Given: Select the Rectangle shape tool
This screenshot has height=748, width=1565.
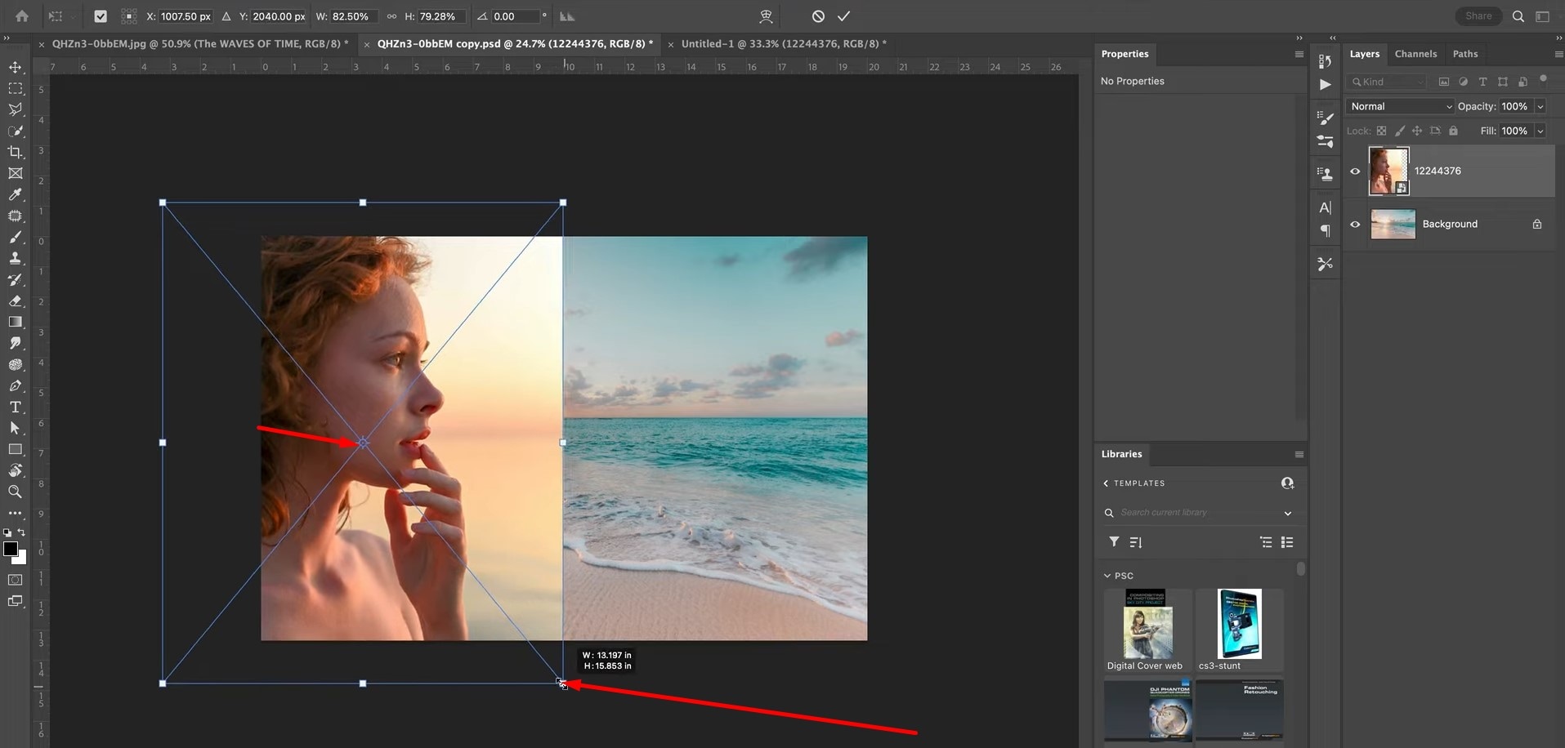Looking at the screenshot, I should (x=16, y=449).
